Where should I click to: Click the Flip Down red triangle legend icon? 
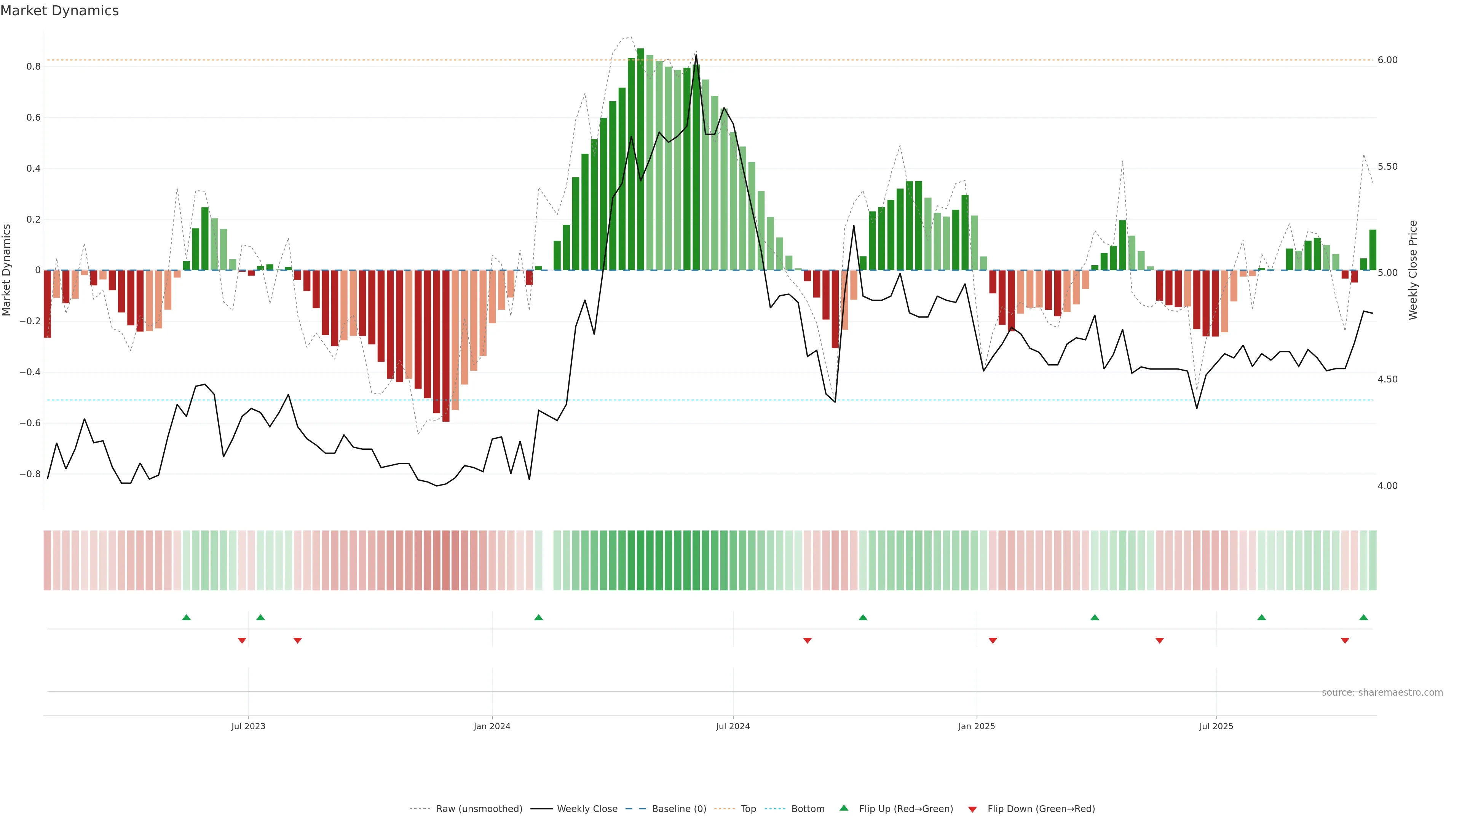[972, 809]
